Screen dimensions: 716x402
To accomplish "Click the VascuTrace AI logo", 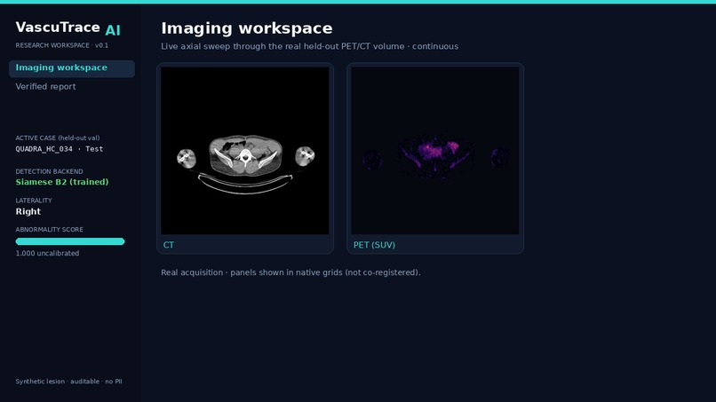I will (68, 28).
